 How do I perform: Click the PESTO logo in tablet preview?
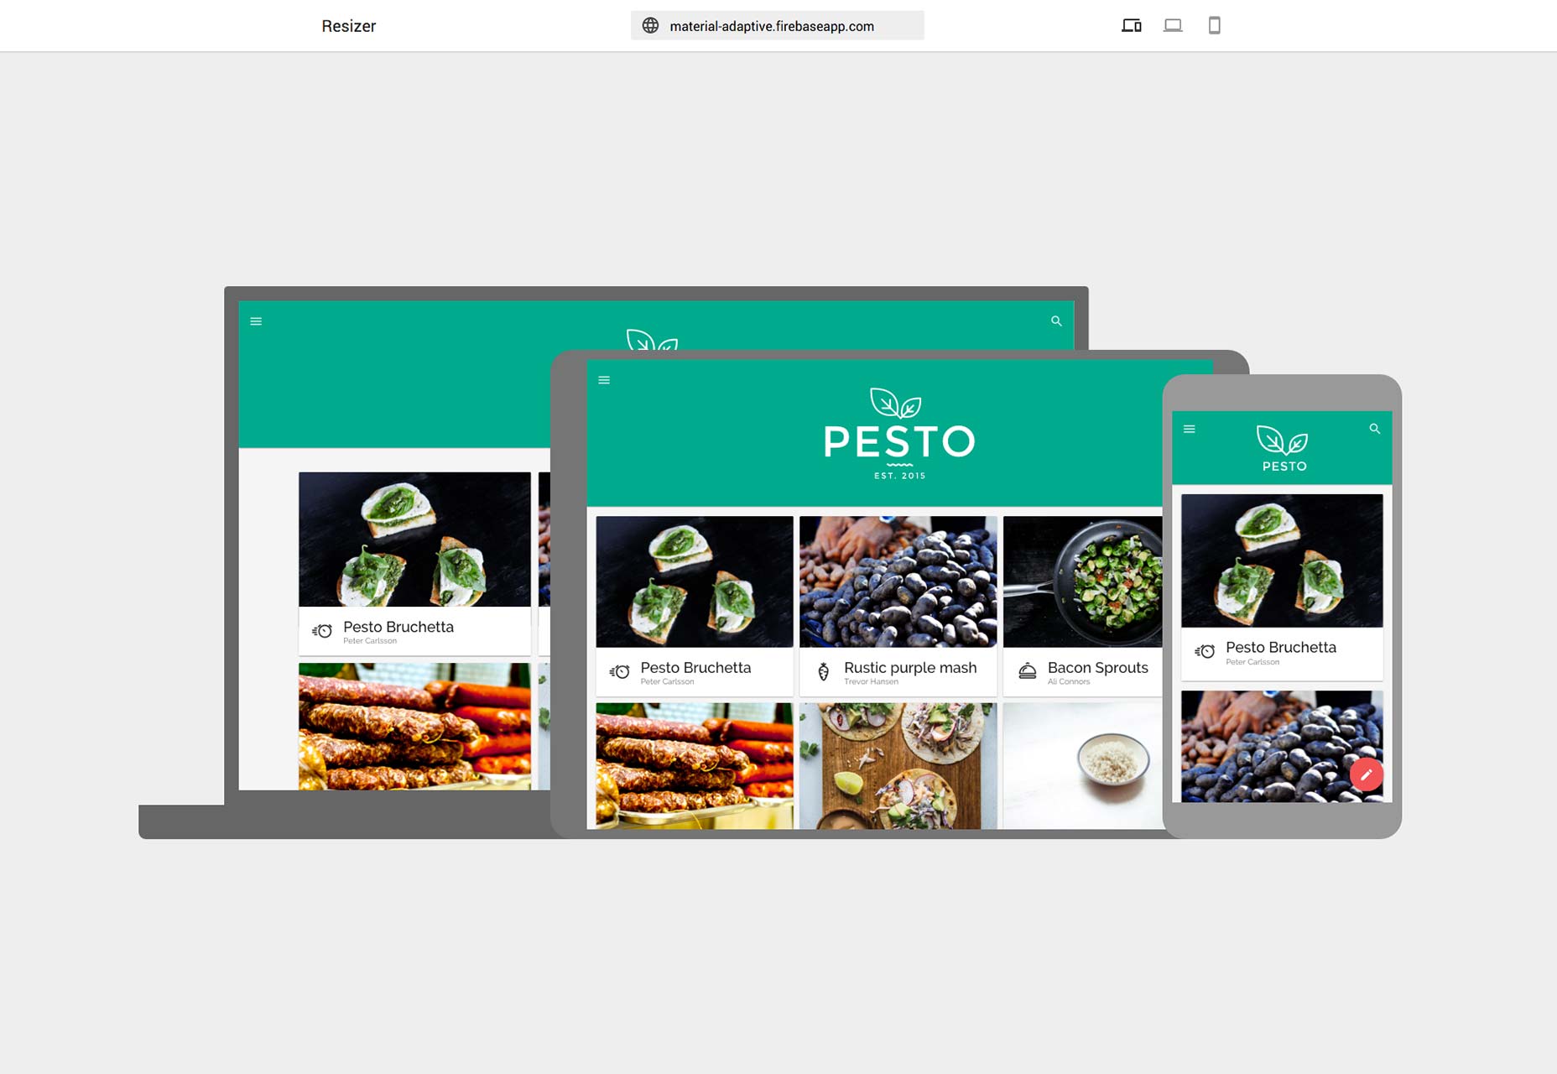(x=899, y=434)
